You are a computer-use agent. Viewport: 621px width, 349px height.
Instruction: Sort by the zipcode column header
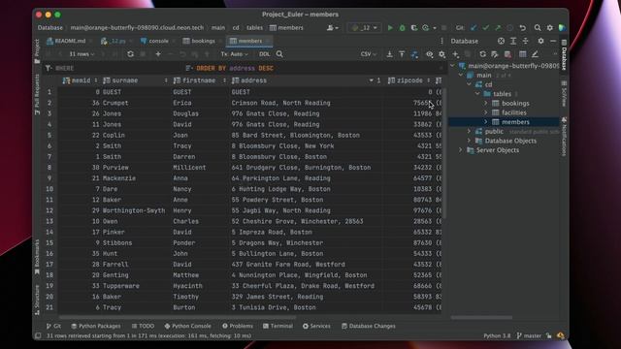point(409,80)
